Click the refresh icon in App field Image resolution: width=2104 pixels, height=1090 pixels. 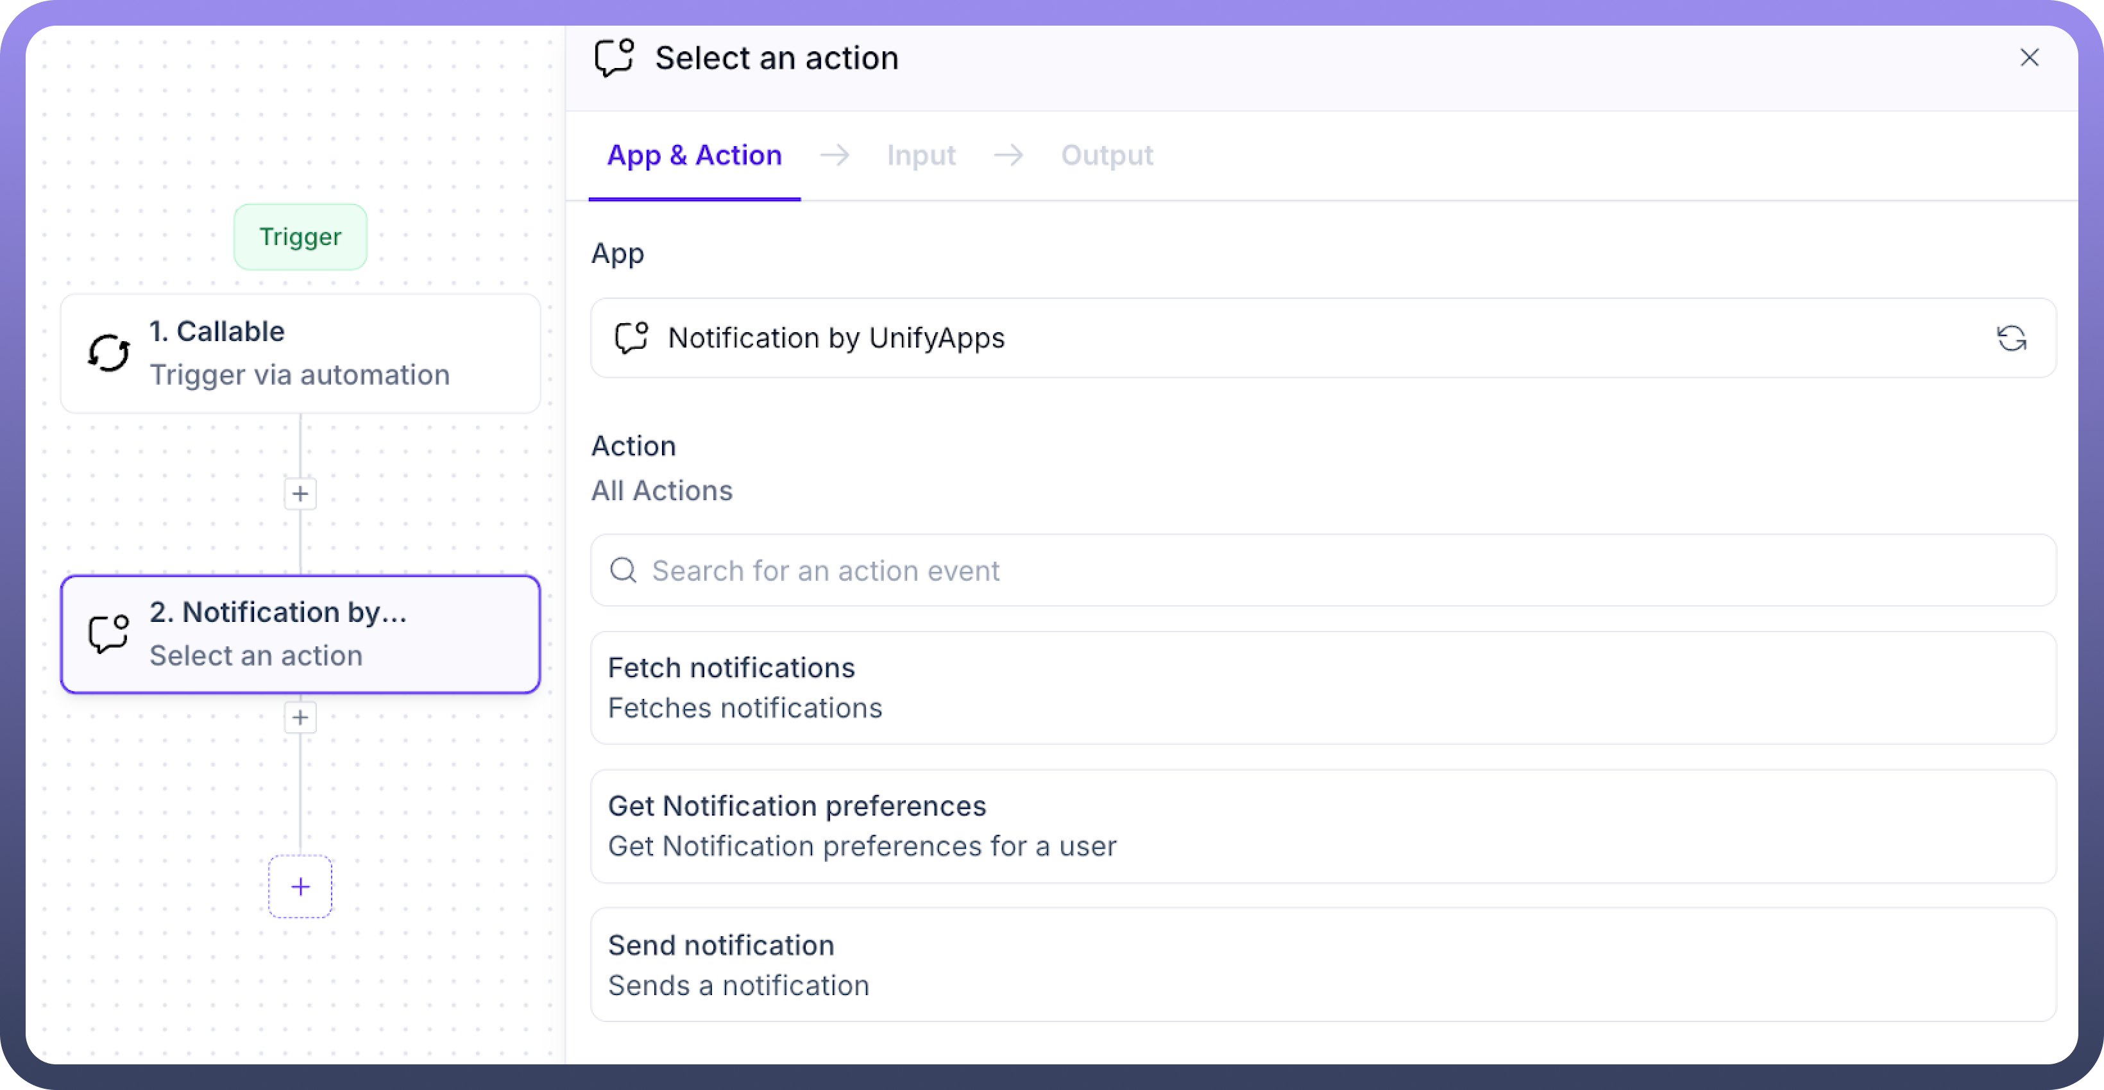click(x=2011, y=338)
